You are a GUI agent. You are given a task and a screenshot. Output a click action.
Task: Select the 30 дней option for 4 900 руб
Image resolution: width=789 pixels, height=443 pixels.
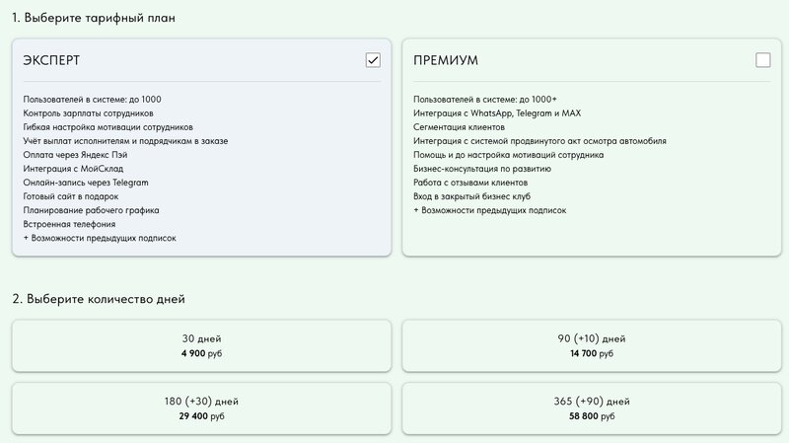[x=201, y=345]
